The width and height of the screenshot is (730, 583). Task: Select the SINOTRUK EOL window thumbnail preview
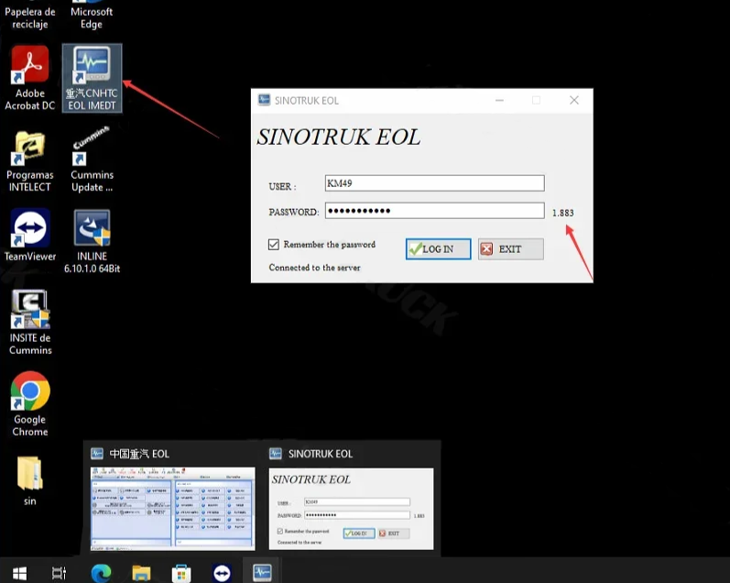click(x=351, y=509)
